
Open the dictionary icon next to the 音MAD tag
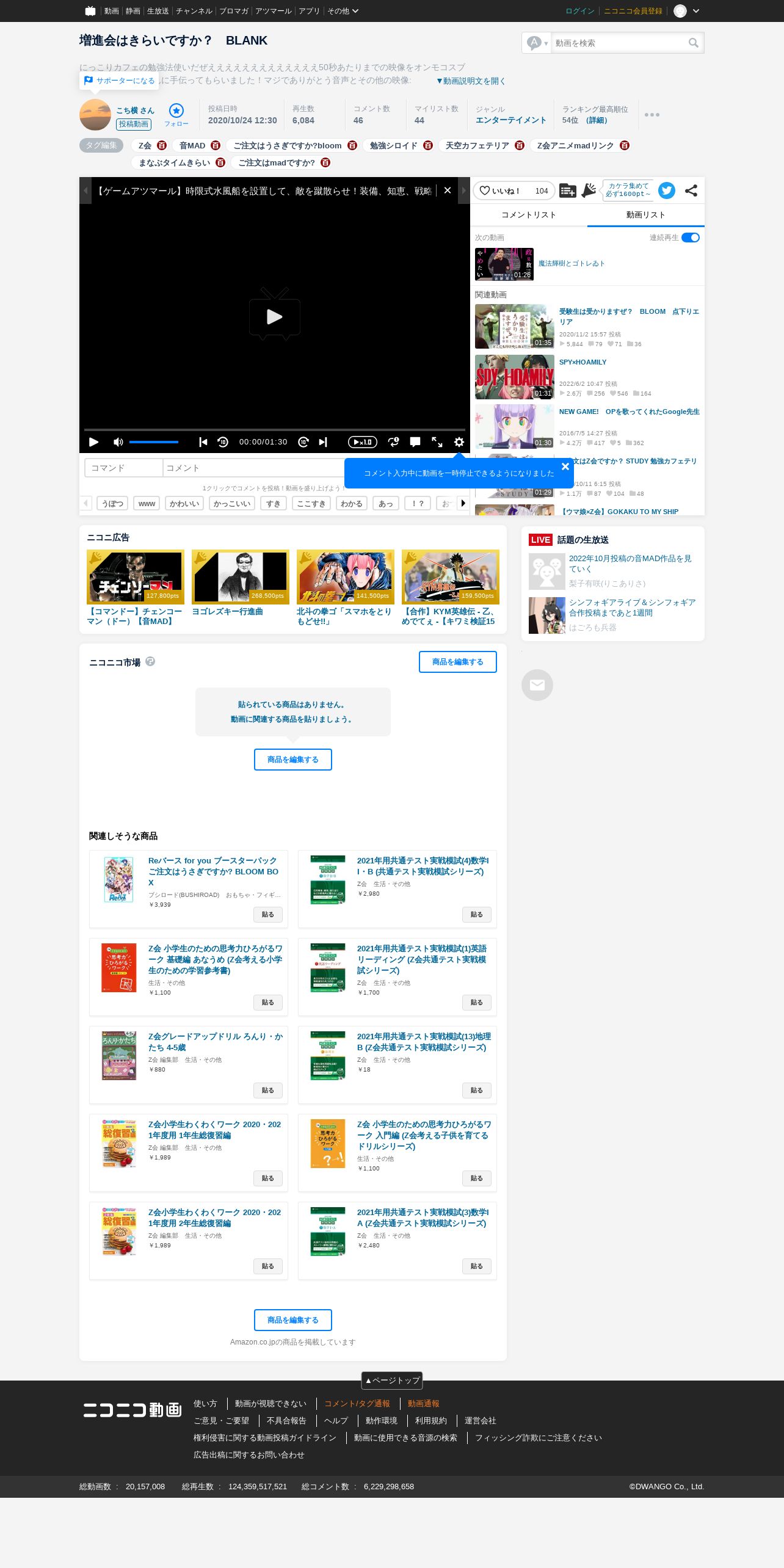click(216, 145)
